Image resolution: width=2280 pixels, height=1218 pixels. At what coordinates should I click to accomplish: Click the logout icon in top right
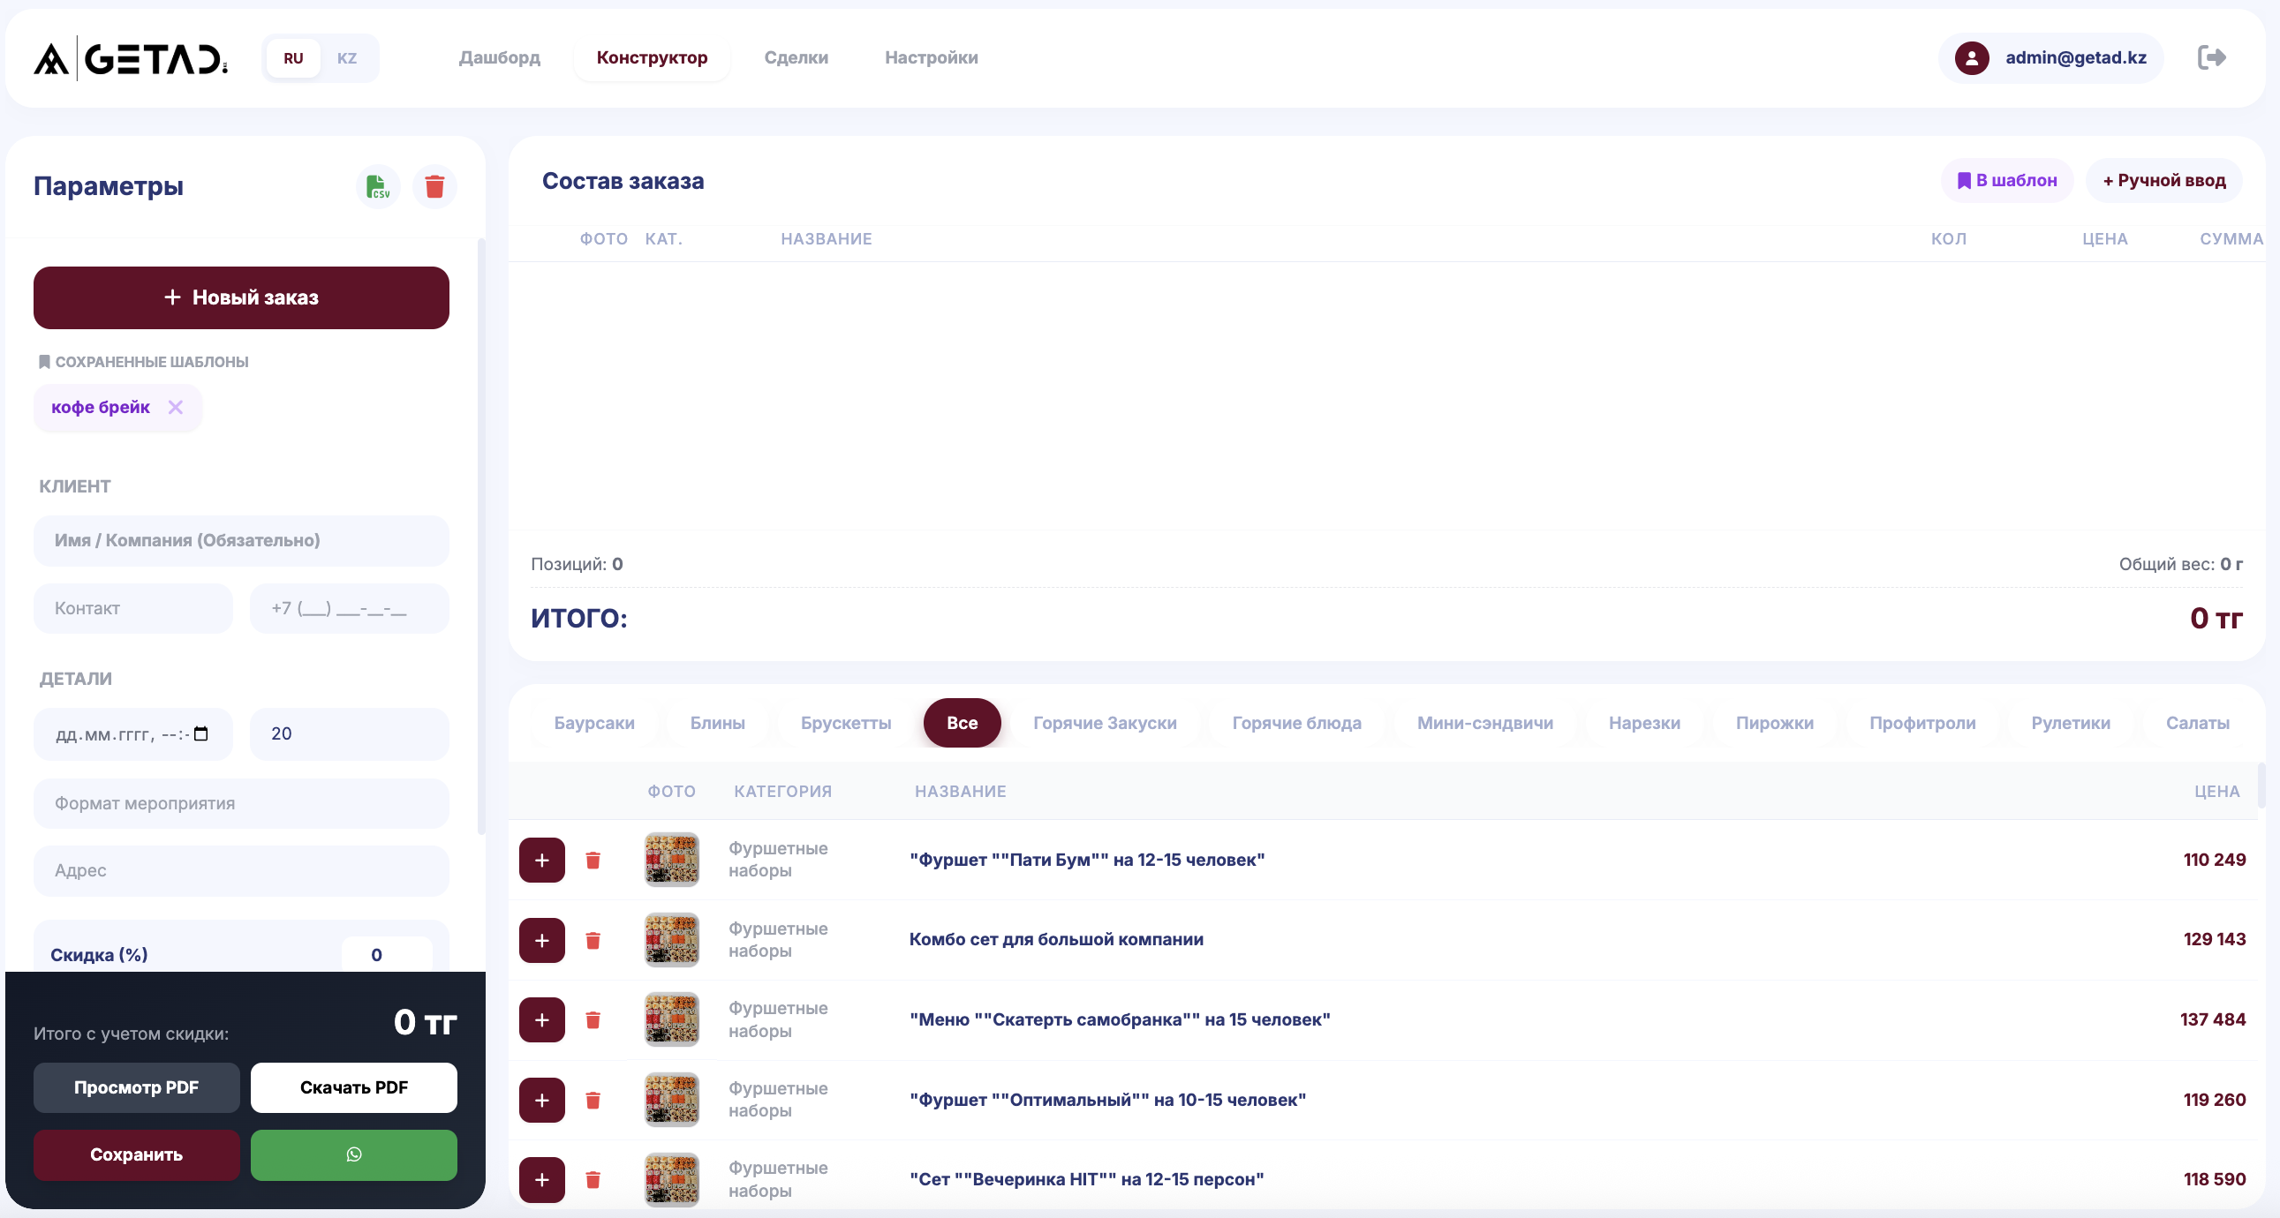tap(2211, 57)
